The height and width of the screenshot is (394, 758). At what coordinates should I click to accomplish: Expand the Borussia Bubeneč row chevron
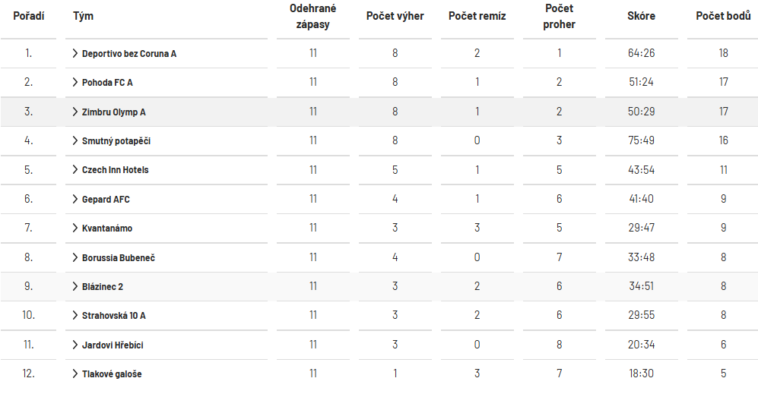pyautogui.click(x=75, y=257)
